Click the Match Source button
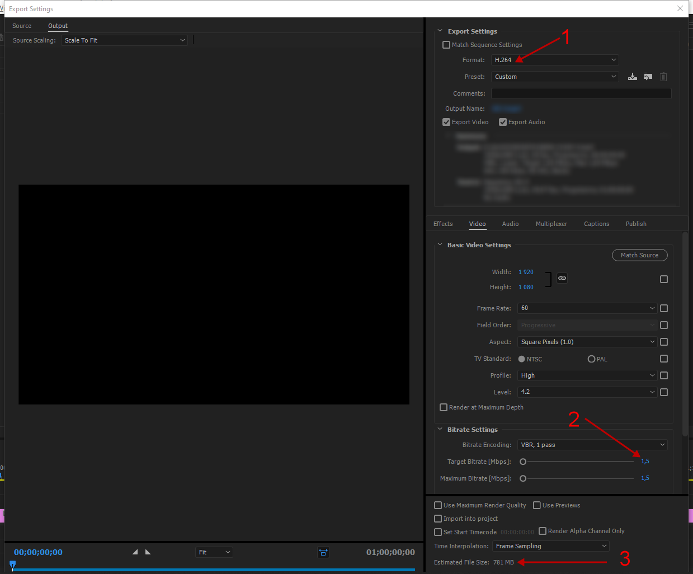 click(x=639, y=255)
